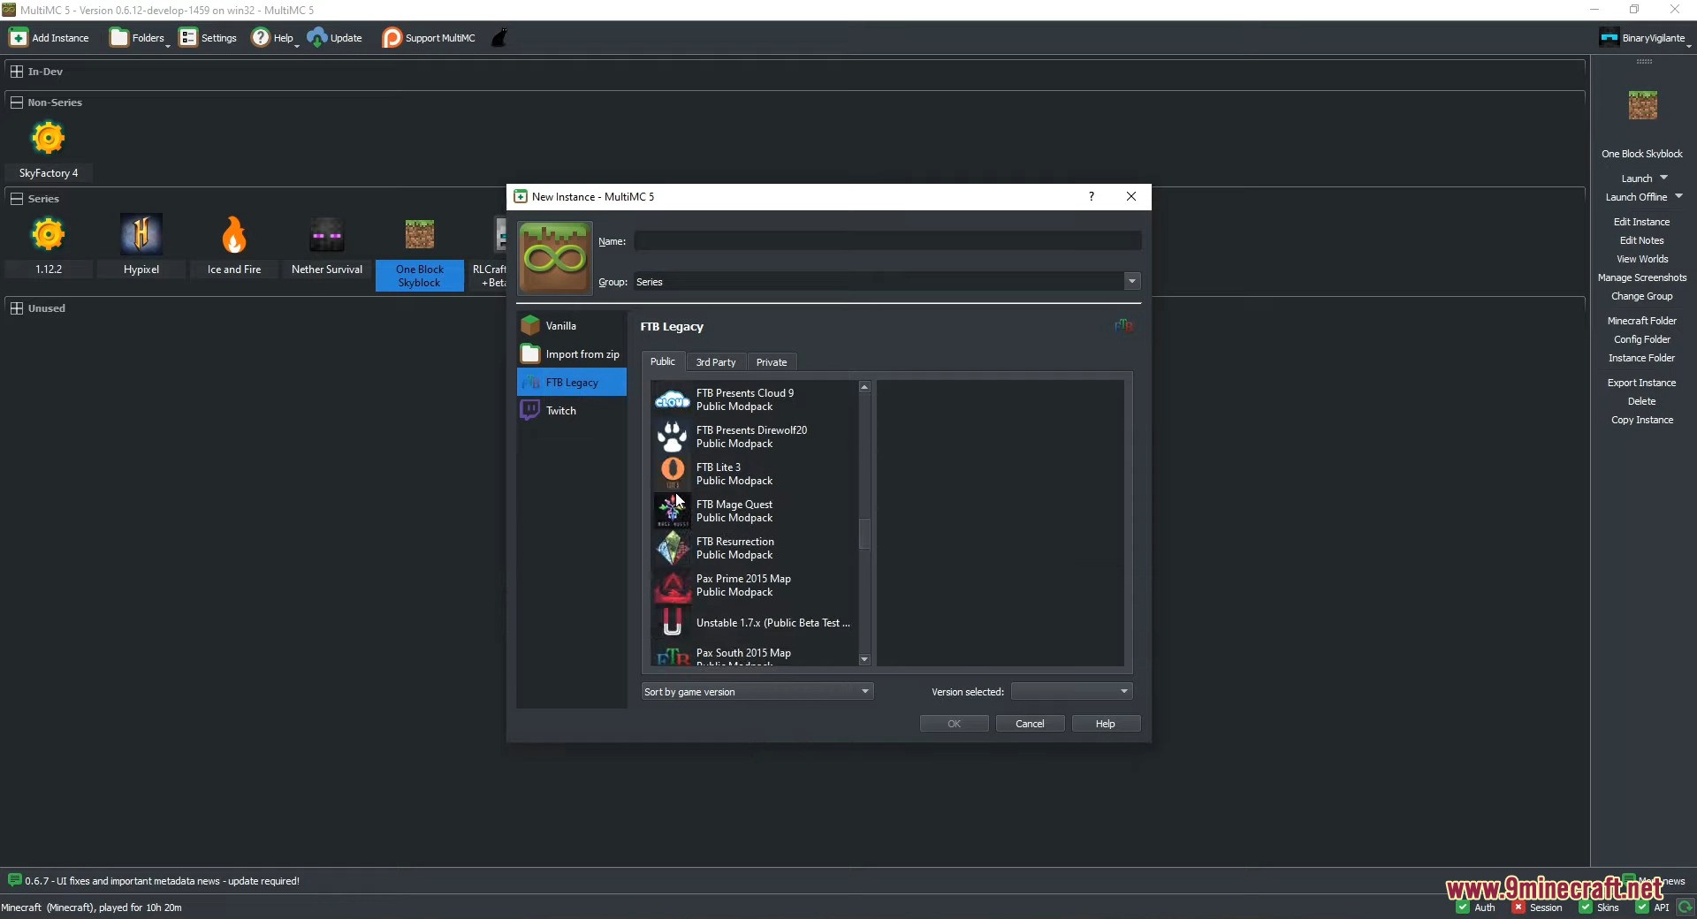Click the Support MultiMC Patreon icon
The image size is (1697, 919).
(392, 38)
